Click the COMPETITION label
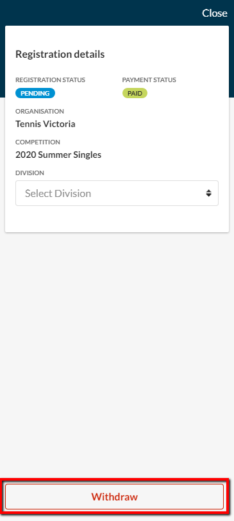 coord(38,142)
